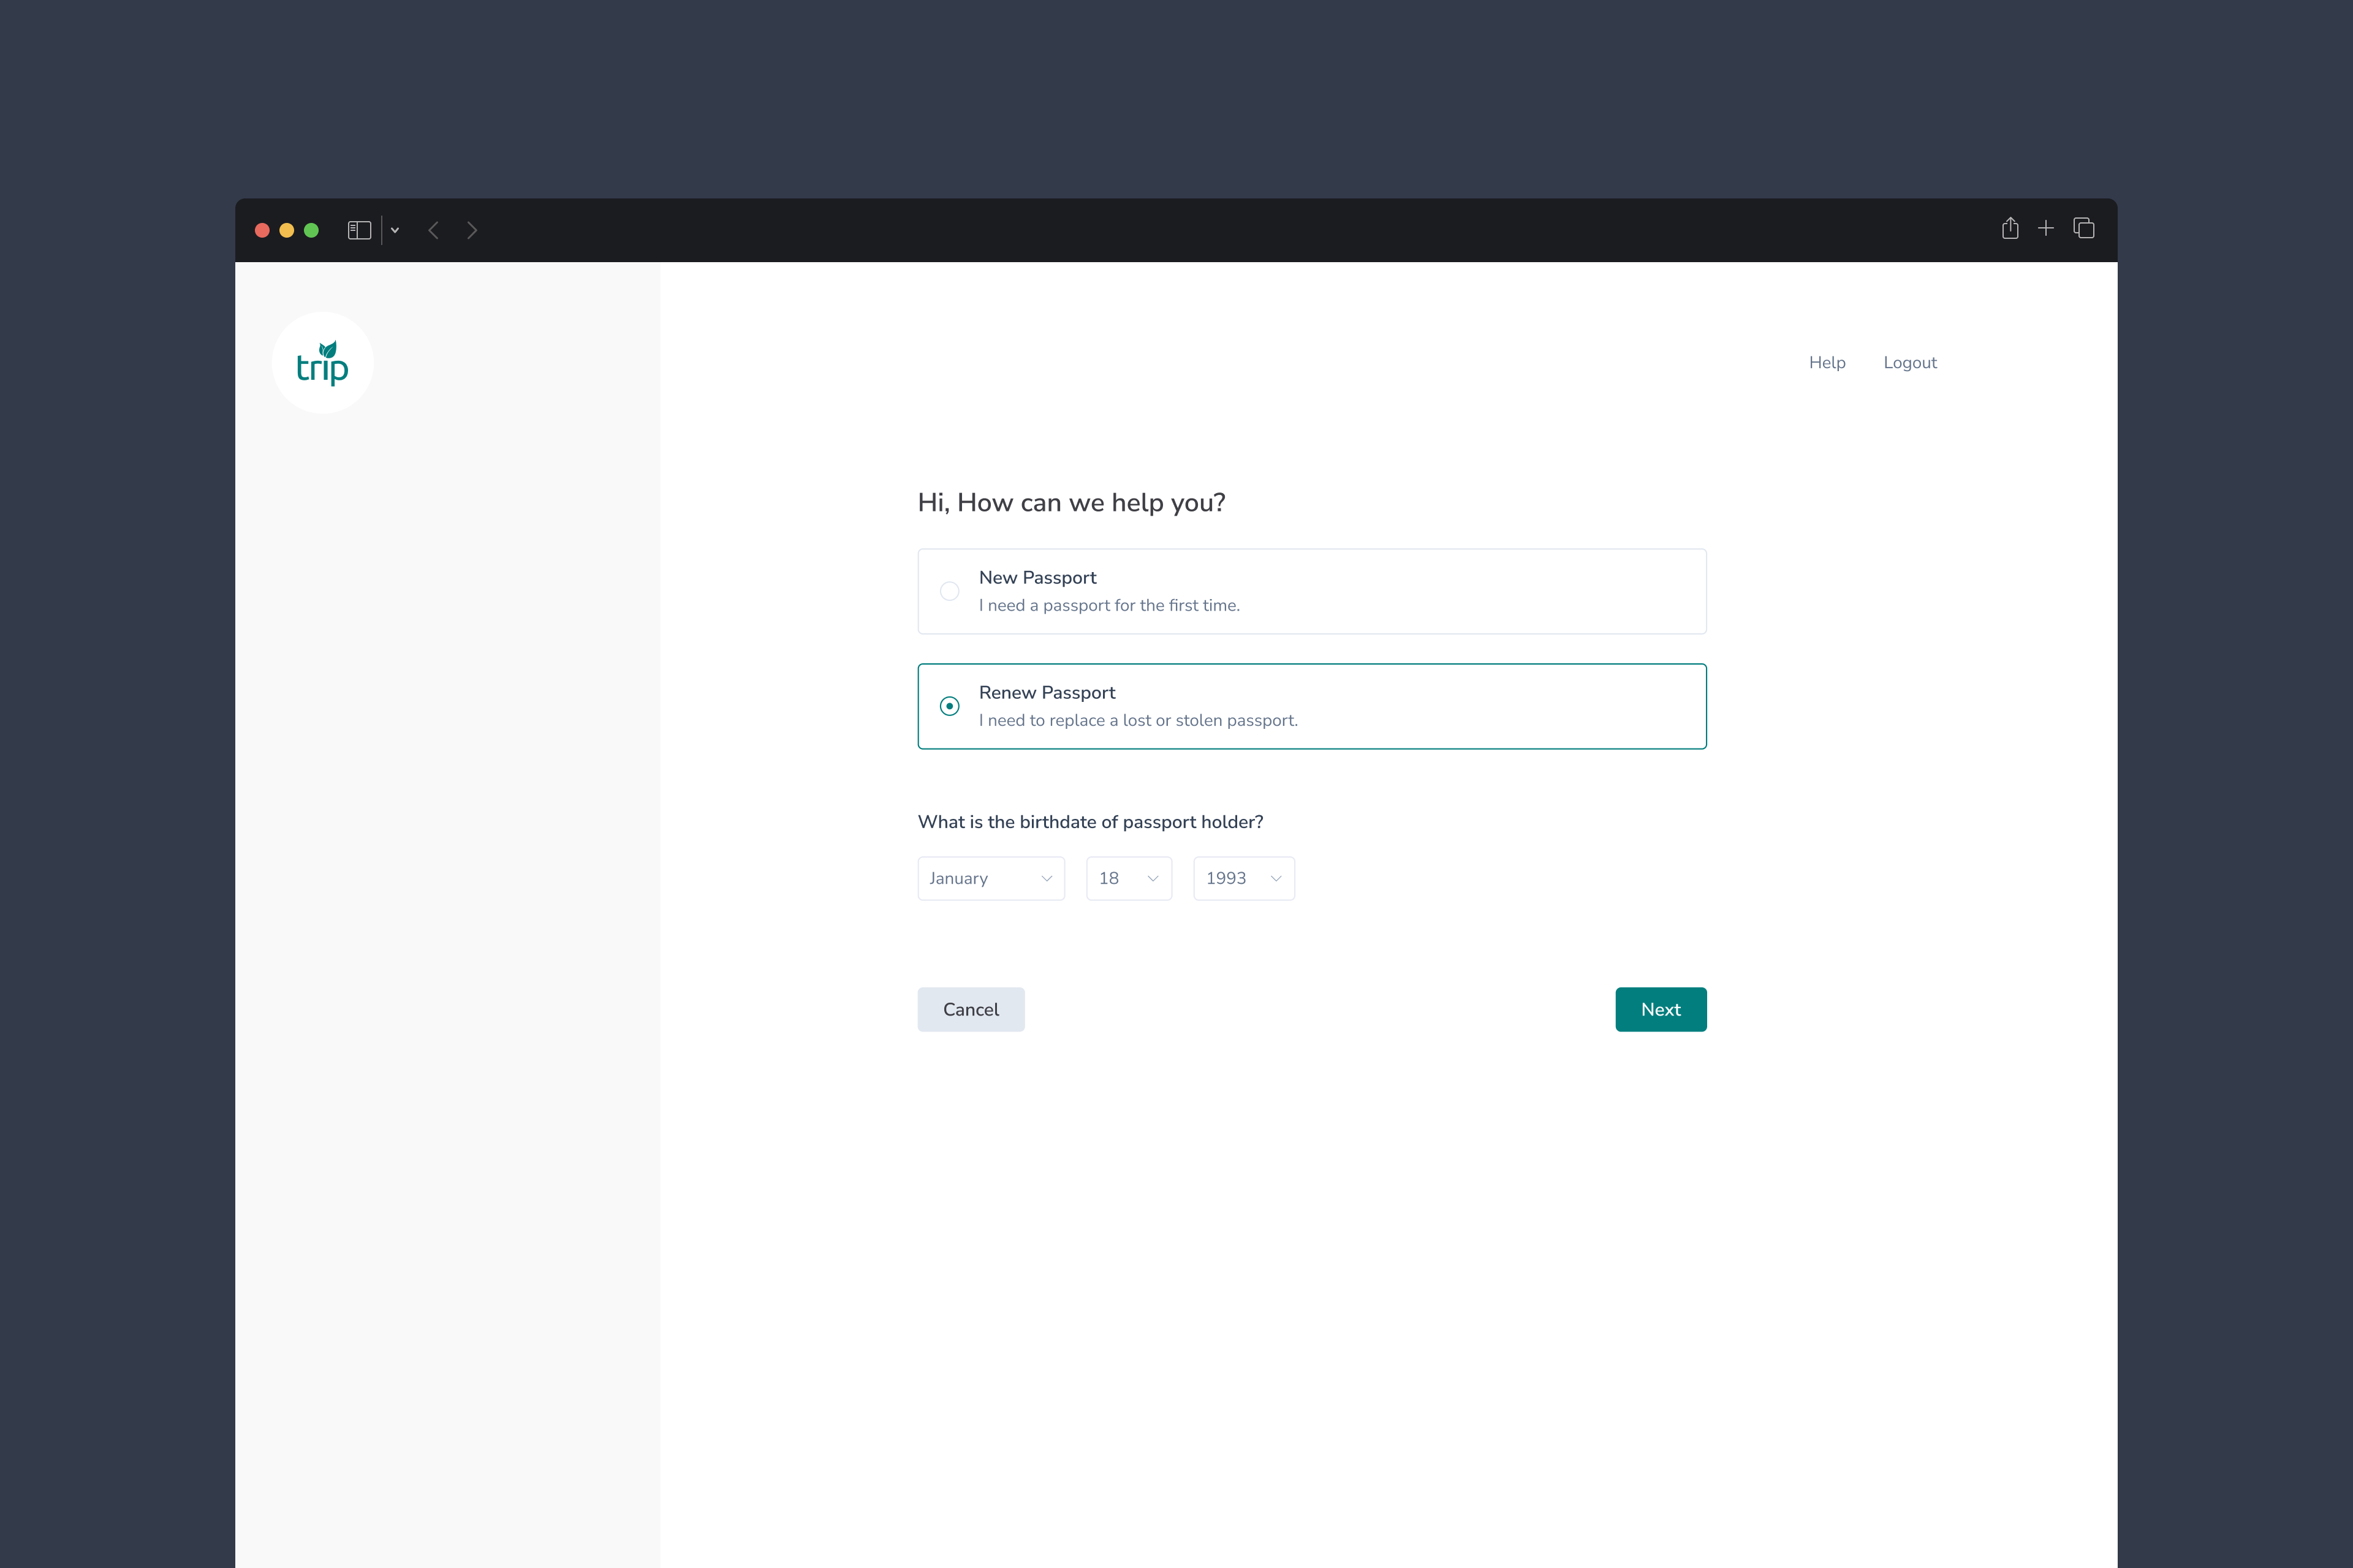The width and height of the screenshot is (2353, 1568).
Task: Open the year 1993 dropdown
Action: click(x=1243, y=878)
